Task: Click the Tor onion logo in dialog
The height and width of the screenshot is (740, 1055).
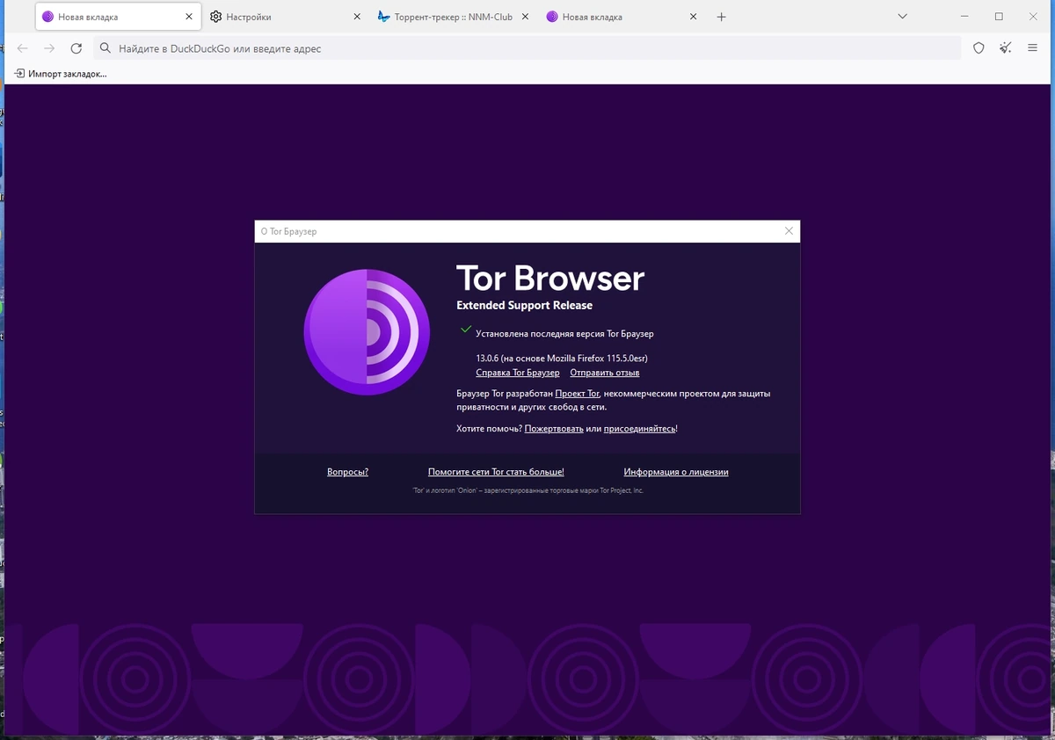Action: (367, 332)
